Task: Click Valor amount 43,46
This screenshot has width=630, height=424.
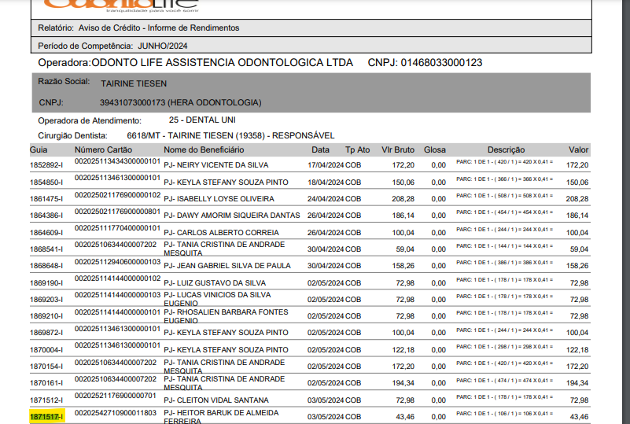Action: point(579,417)
